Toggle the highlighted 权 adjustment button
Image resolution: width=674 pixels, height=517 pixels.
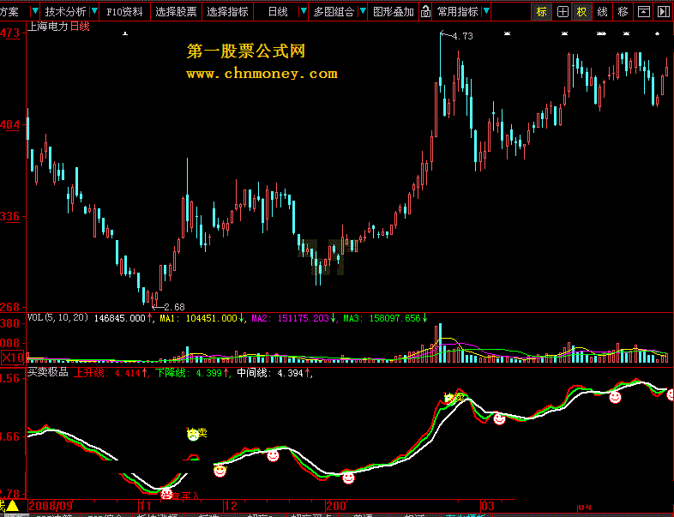(582, 12)
